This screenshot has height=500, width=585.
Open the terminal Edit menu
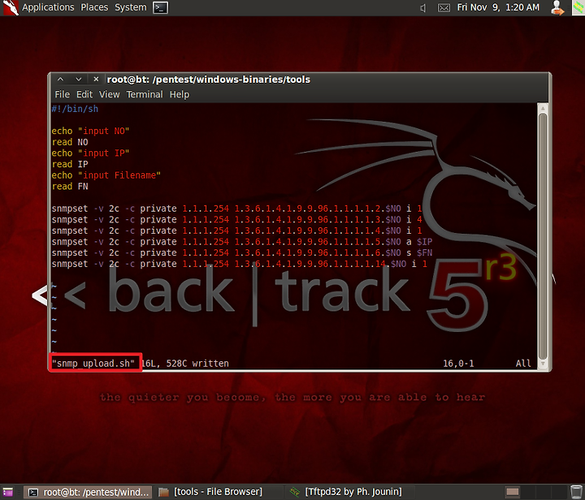point(84,95)
